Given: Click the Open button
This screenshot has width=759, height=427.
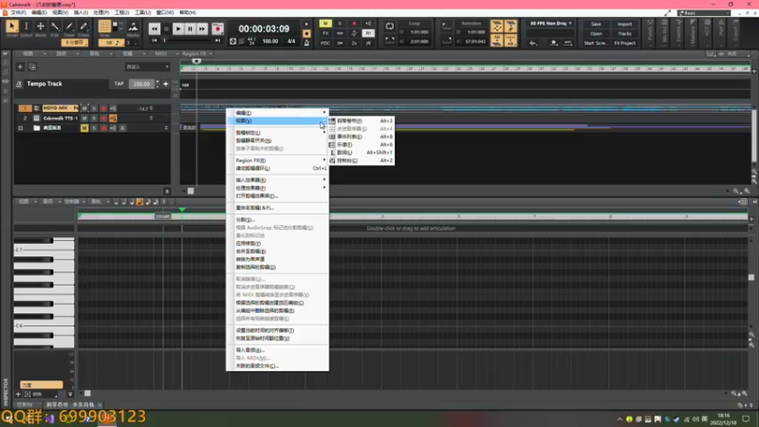Looking at the screenshot, I should [x=596, y=34].
